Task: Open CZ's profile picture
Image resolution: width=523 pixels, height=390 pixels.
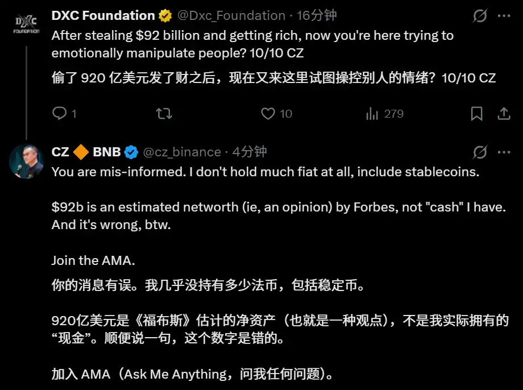Action: tap(26, 161)
